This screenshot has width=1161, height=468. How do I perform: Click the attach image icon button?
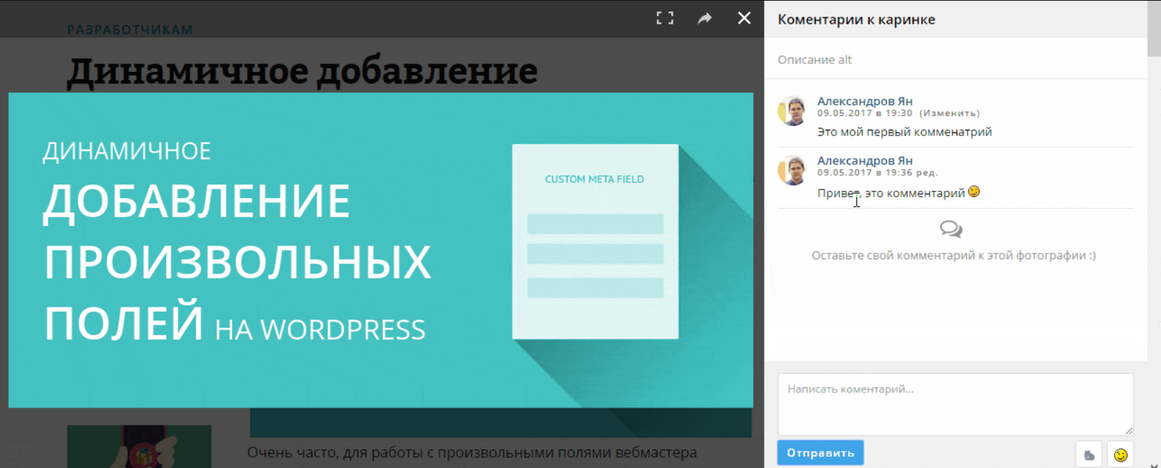[x=1089, y=455]
